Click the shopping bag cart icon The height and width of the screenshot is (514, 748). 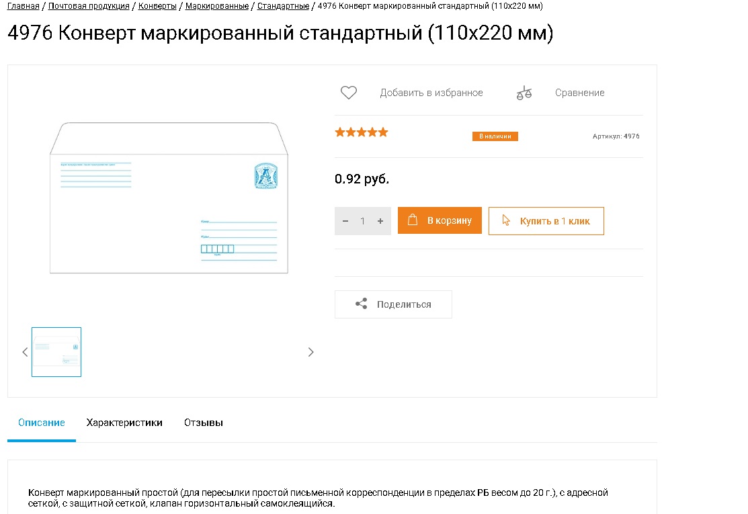(413, 220)
